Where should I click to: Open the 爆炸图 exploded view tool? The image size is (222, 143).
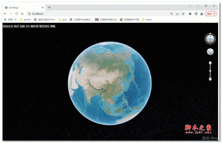click(34, 26)
